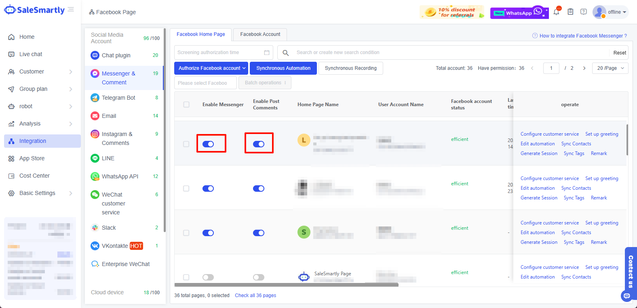Image resolution: width=637 pixels, height=308 pixels.
Task: Click Synchronous Recording button
Action: 351,68
